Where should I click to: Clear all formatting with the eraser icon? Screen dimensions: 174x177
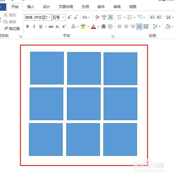pos(97,17)
